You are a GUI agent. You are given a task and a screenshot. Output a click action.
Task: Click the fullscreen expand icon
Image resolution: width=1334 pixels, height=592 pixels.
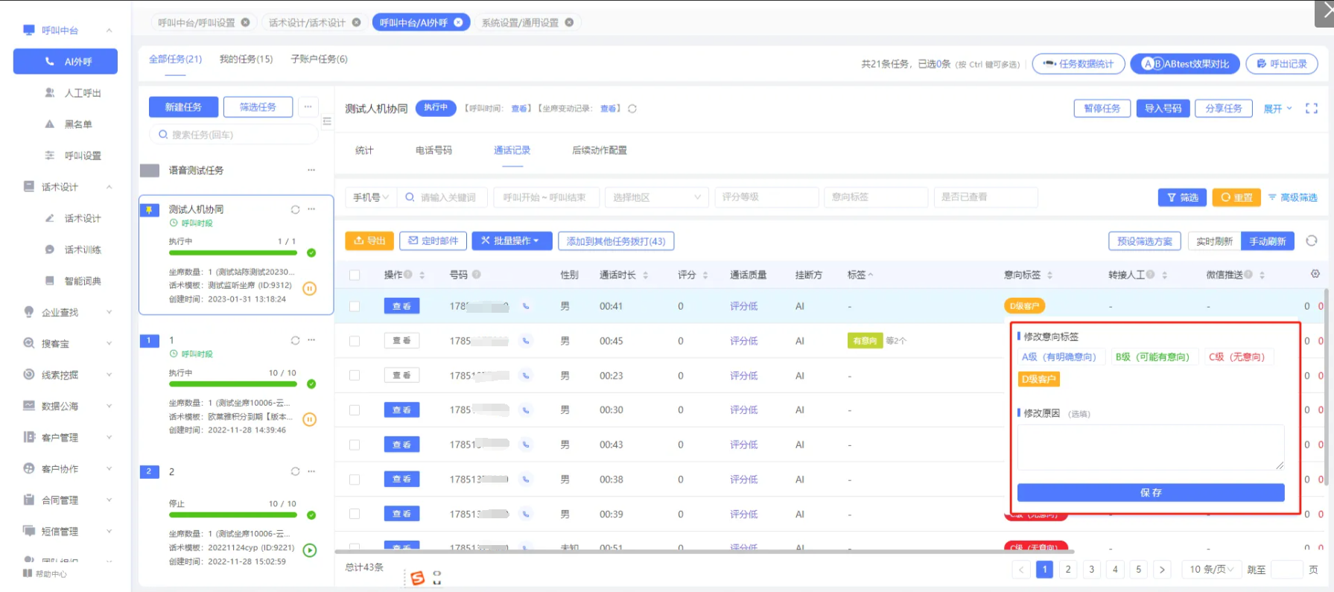(x=1311, y=109)
